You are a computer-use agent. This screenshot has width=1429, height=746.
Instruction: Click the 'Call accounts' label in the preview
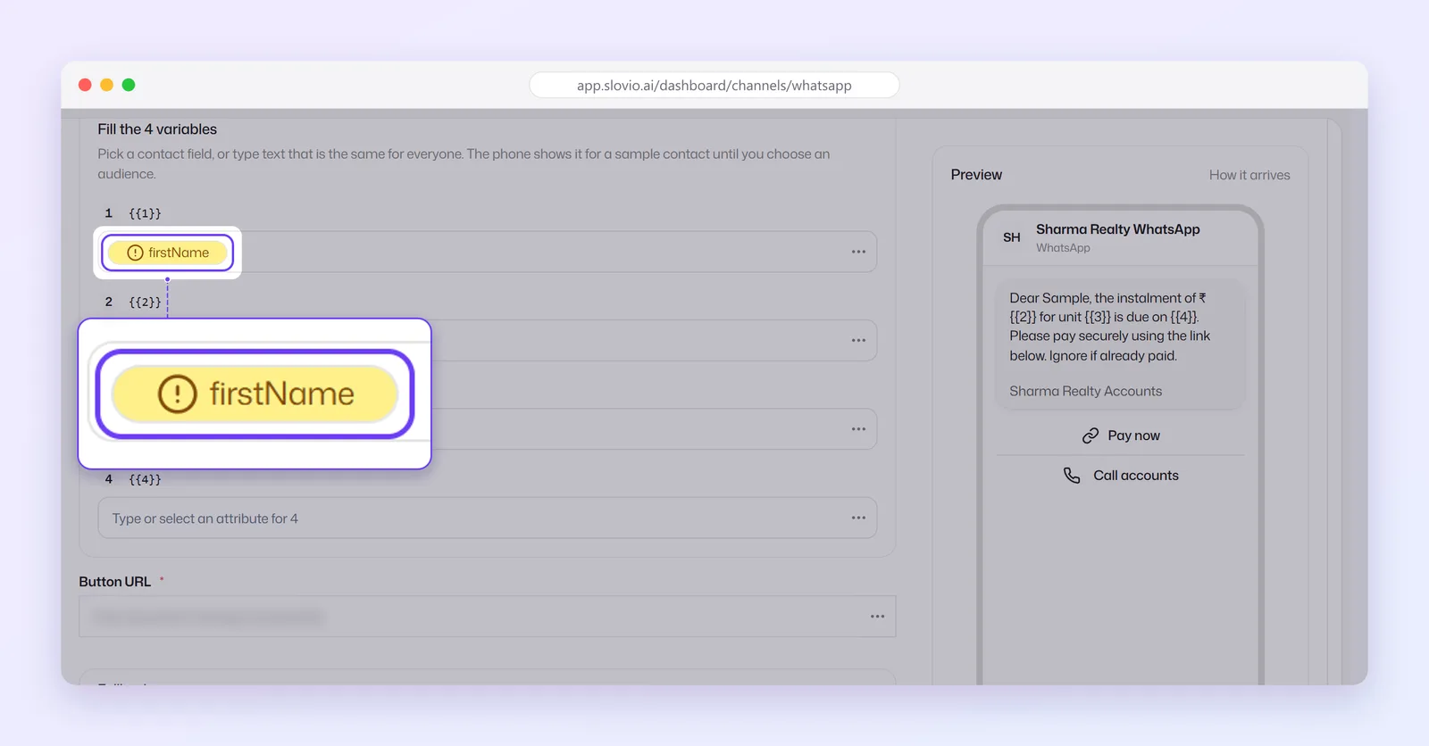1136,476
